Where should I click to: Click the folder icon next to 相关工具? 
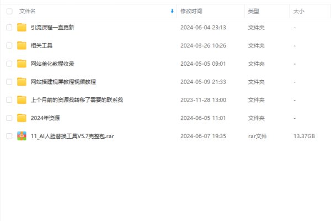(22, 45)
